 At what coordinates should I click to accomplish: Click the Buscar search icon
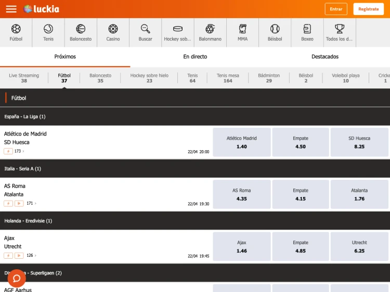click(x=146, y=32)
